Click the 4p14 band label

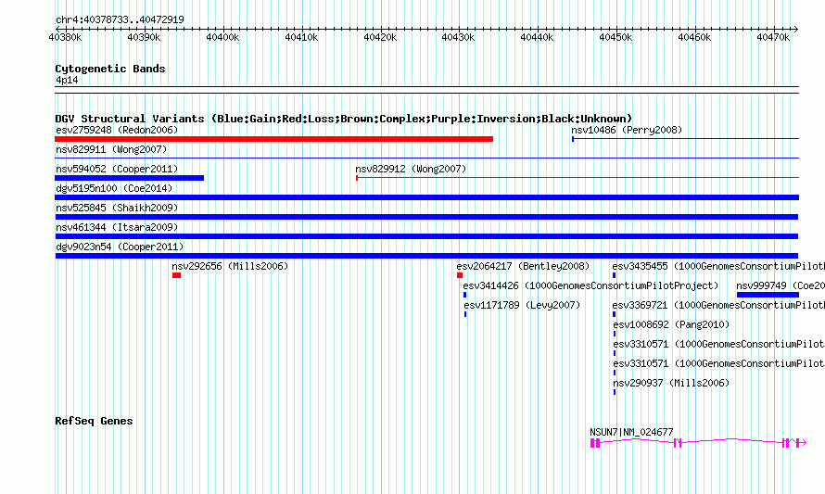point(67,80)
